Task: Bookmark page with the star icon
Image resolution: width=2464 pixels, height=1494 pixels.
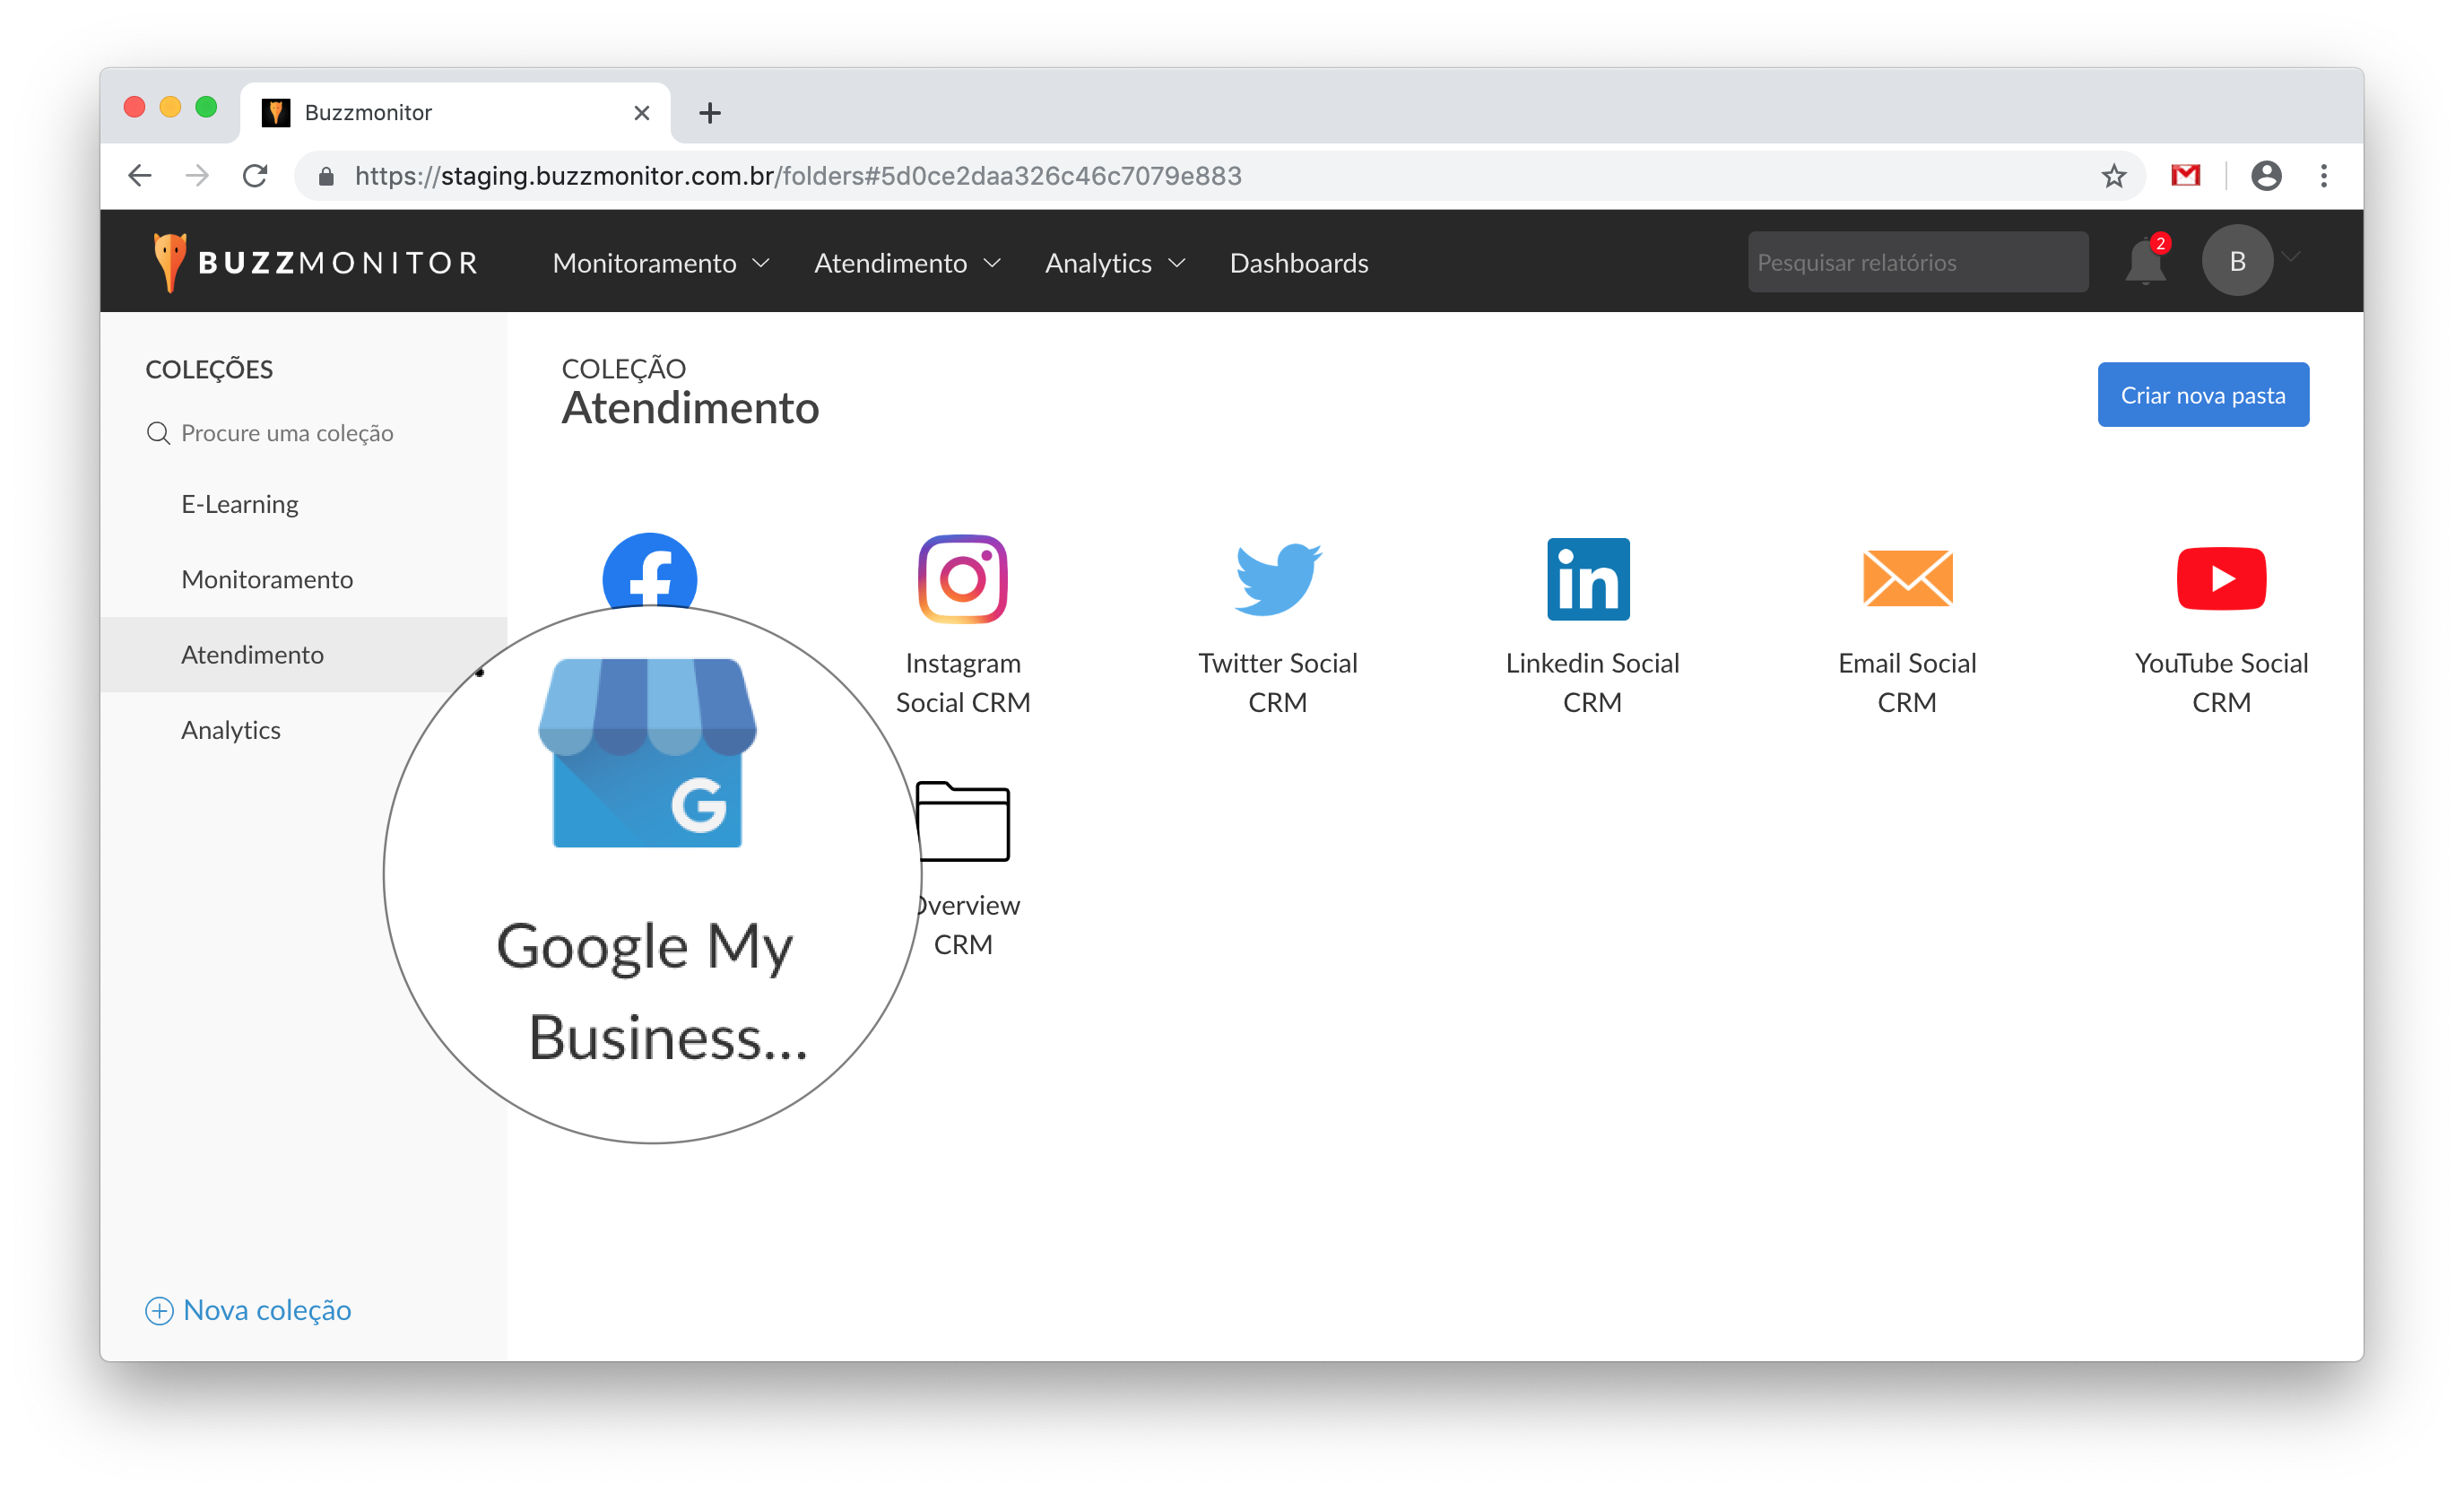Action: click(2113, 176)
